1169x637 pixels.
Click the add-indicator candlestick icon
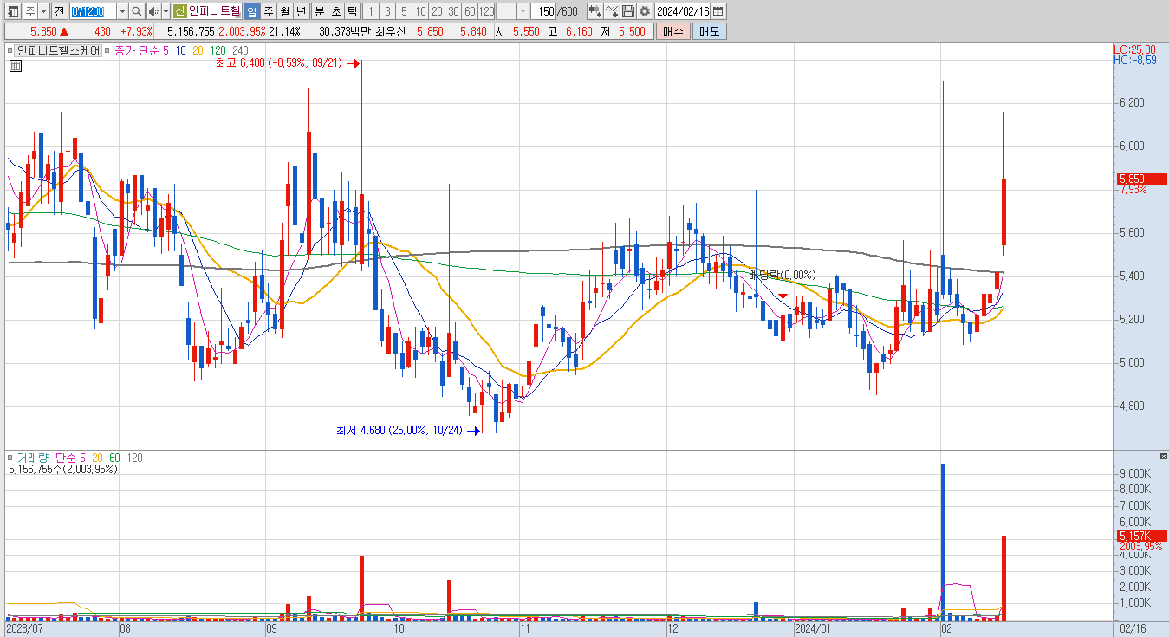click(x=594, y=11)
